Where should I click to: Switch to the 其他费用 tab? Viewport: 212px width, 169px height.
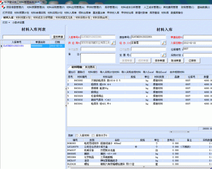coord(90,67)
